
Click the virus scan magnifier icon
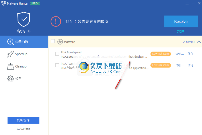pos(10,42)
